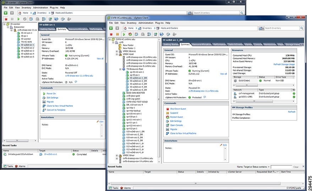This screenshot has height=191, width=312.
Task: Click Refresh in the VM Storage Profiles panel
Action: (x=291, y=112)
